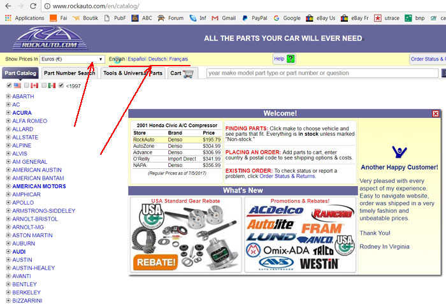Screen dimensions: 446x304
Task: Expand the ASTON MARTIN make node
Action: click(x=8, y=235)
